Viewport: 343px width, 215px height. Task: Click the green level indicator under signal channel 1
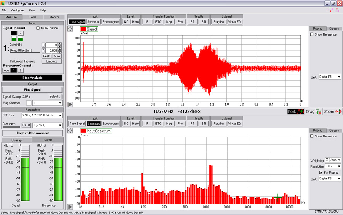point(14,39)
